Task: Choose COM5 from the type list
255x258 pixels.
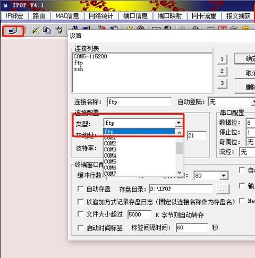Action: [x=110, y=161]
